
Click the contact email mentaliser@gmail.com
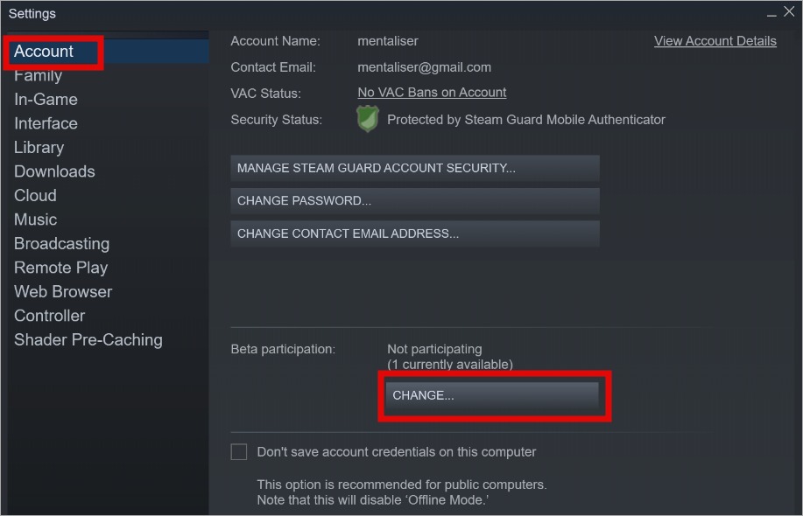[x=424, y=67]
